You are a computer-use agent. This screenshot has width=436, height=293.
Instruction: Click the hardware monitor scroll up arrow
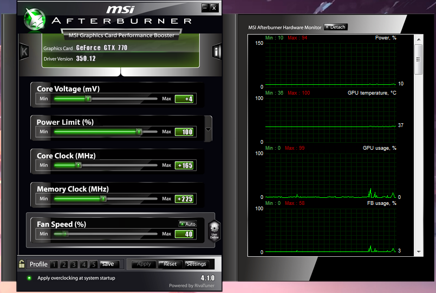(419, 39)
